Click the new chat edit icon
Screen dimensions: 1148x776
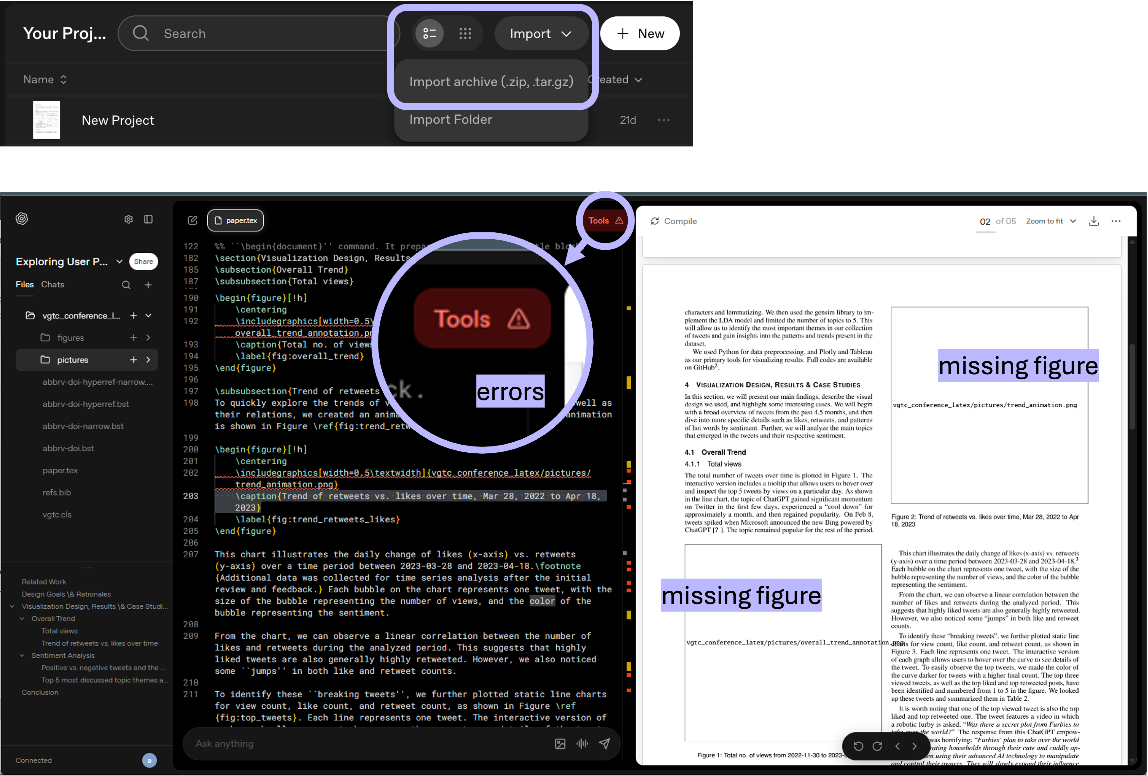(x=193, y=220)
